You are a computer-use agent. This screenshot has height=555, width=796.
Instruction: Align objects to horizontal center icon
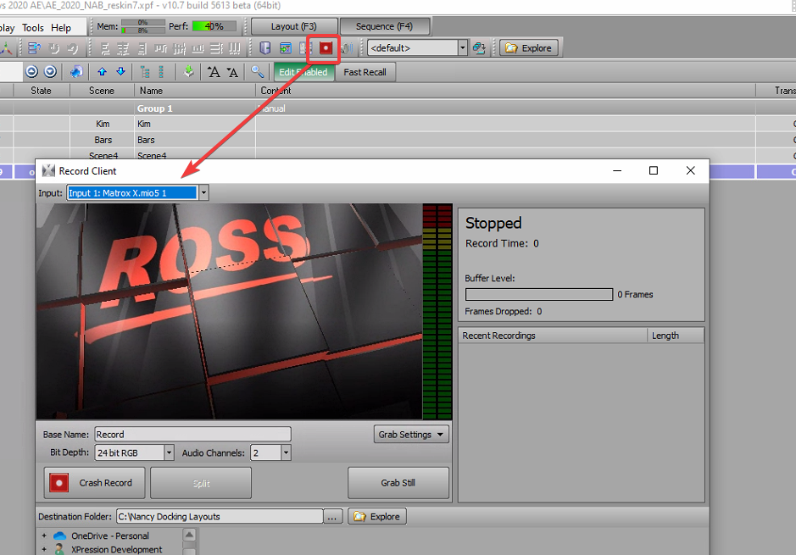tap(124, 48)
